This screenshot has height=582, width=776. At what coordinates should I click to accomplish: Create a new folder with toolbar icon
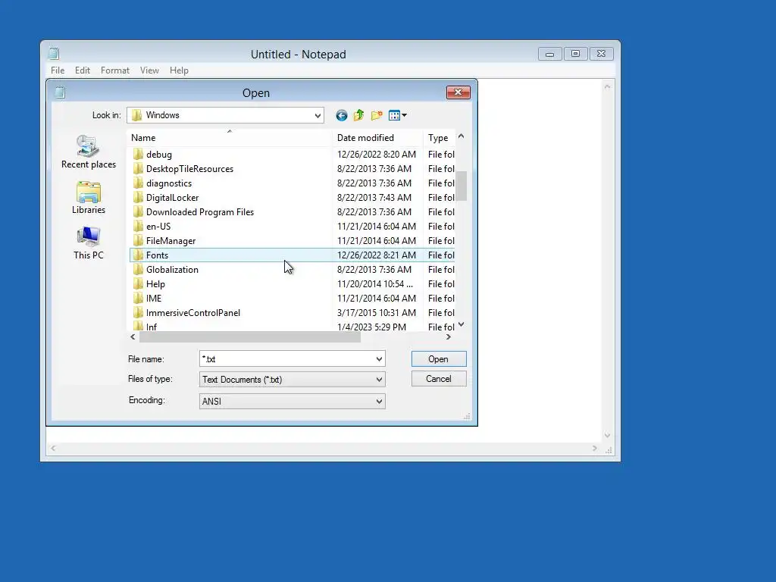click(377, 115)
